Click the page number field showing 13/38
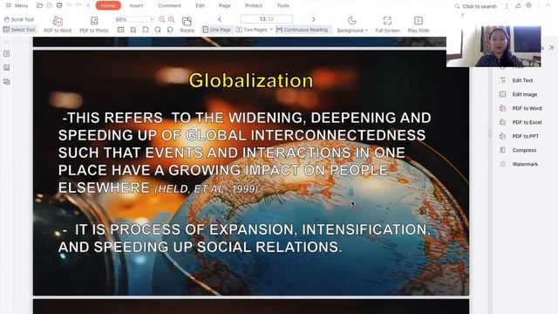The image size is (558, 314). tap(267, 19)
